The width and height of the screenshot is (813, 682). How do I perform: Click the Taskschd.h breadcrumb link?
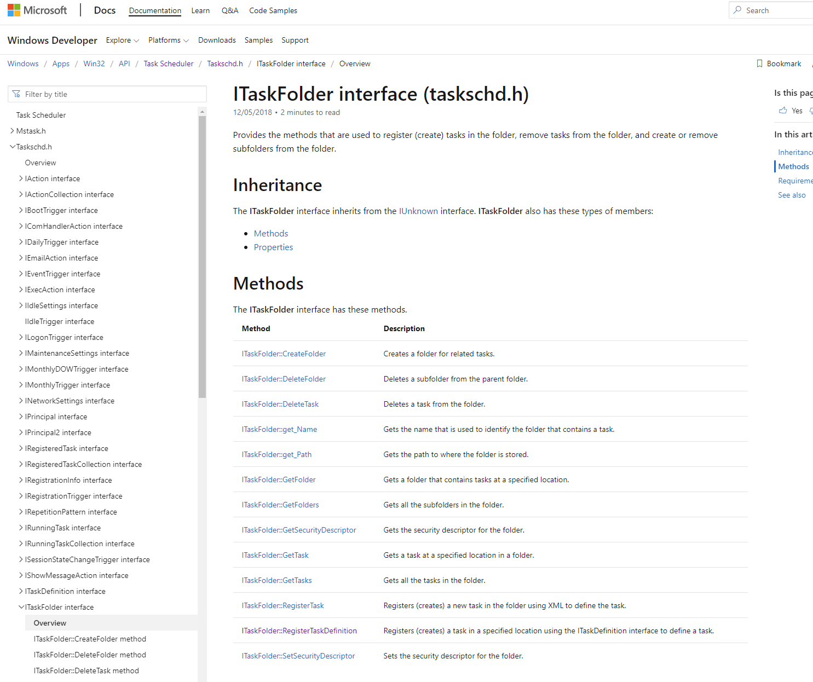225,63
